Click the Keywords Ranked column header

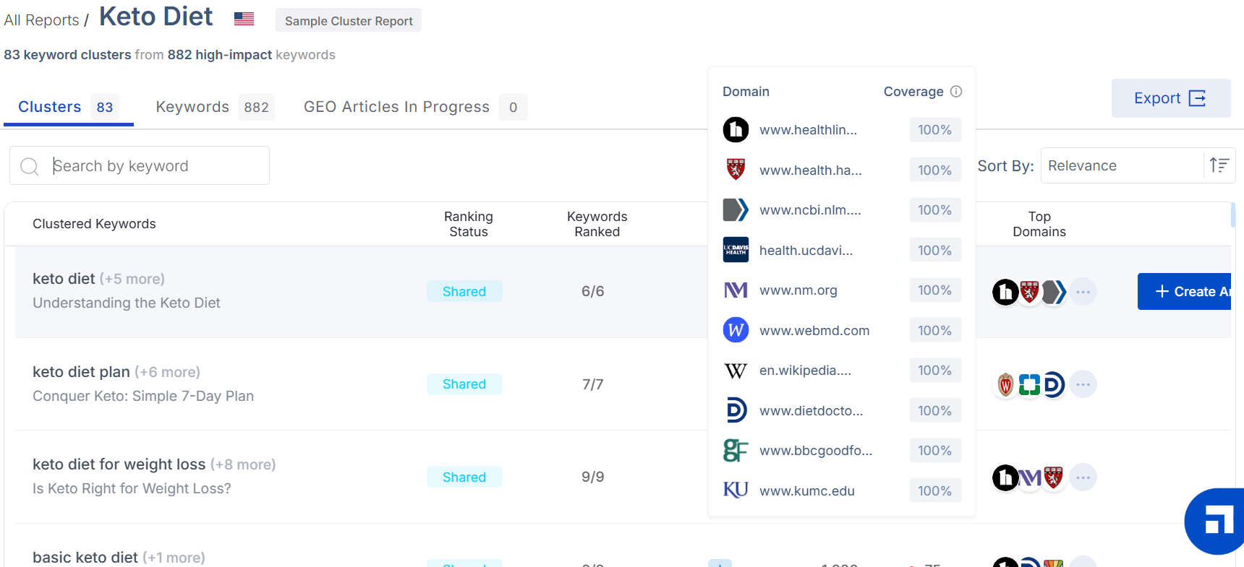(597, 224)
